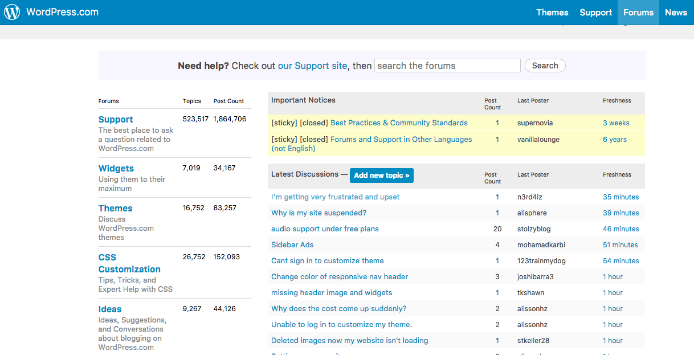Select the Forums tab in header
694x355 pixels.
pos(638,13)
